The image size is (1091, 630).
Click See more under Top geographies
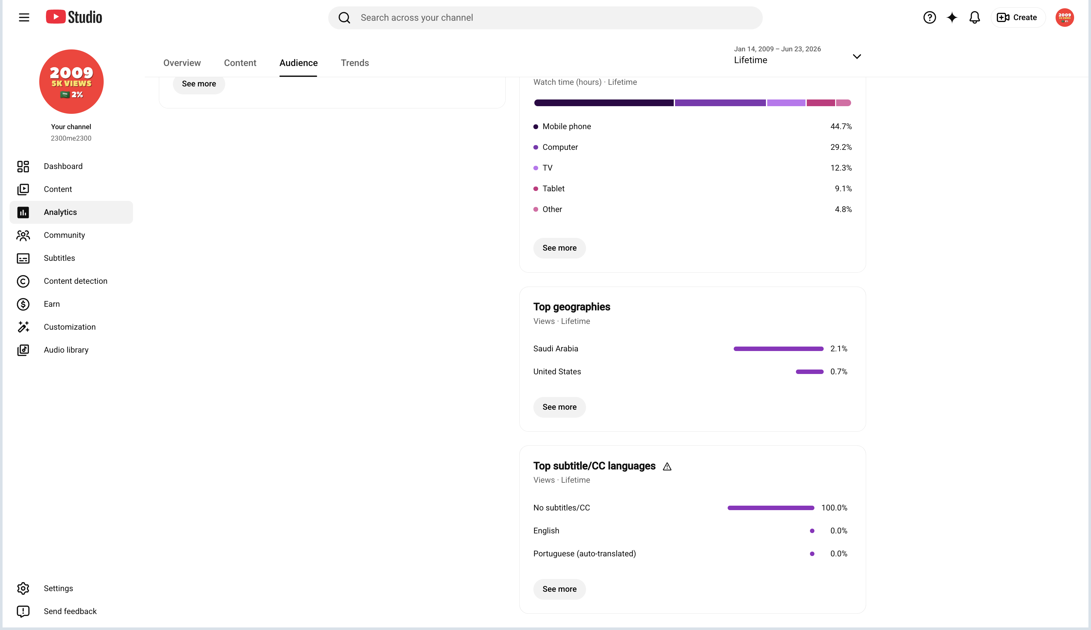point(559,407)
